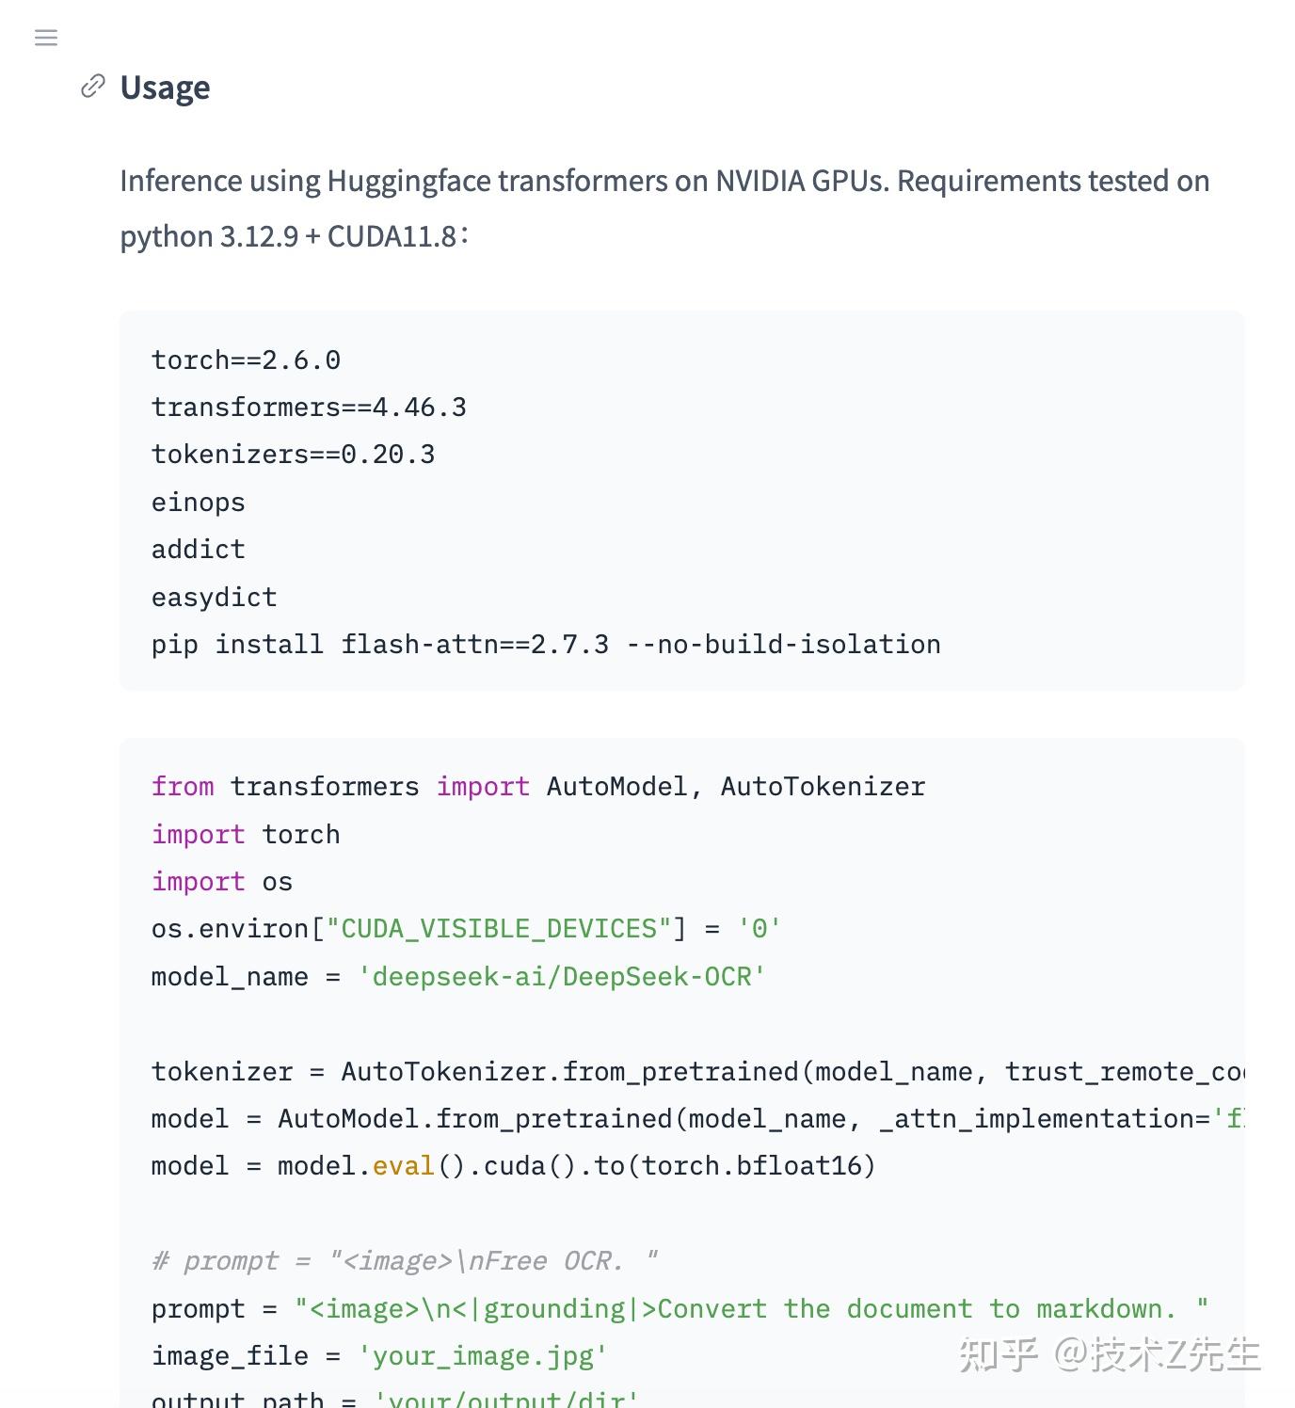The height and width of the screenshot is (1408, 1295).
Task: Click the einops requirement line
Action: click(x=199, y=503)
